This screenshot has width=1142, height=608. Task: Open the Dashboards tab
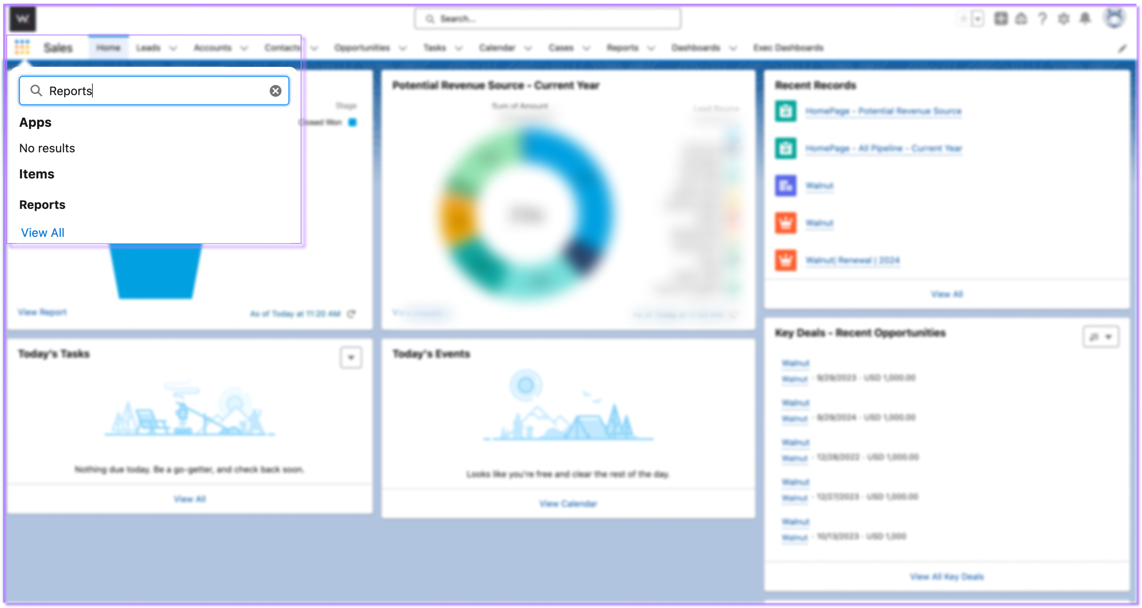pos(696,48)
